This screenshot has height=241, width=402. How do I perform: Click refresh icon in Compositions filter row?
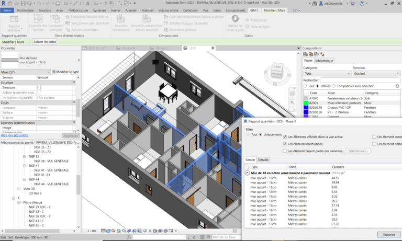point(397,86)
